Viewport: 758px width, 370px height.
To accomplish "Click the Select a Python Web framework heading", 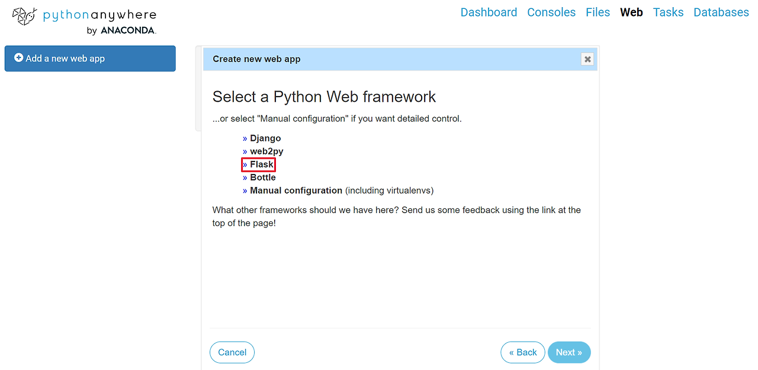I will (x=324, y=96).
